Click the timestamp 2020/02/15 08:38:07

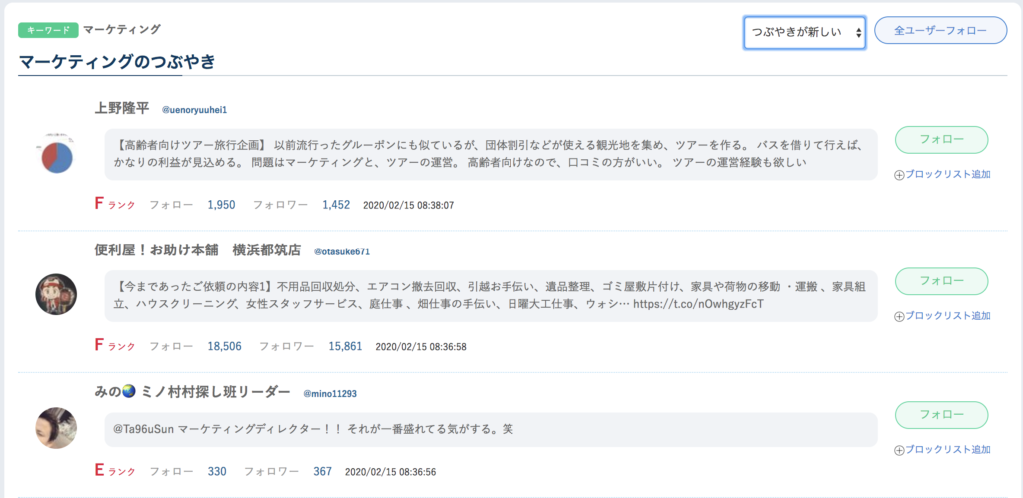tap(408, 205)
